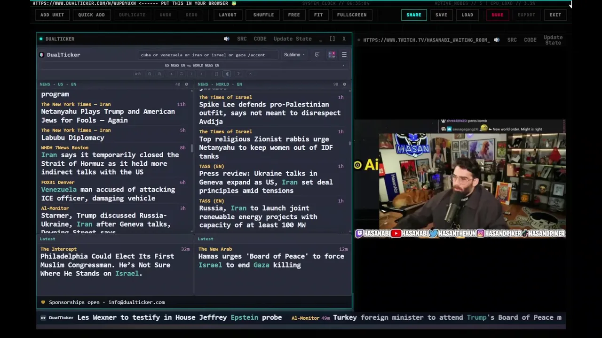
Task: Click the bookmark icon in ticker toolbar
Action: tap(216, 74)
